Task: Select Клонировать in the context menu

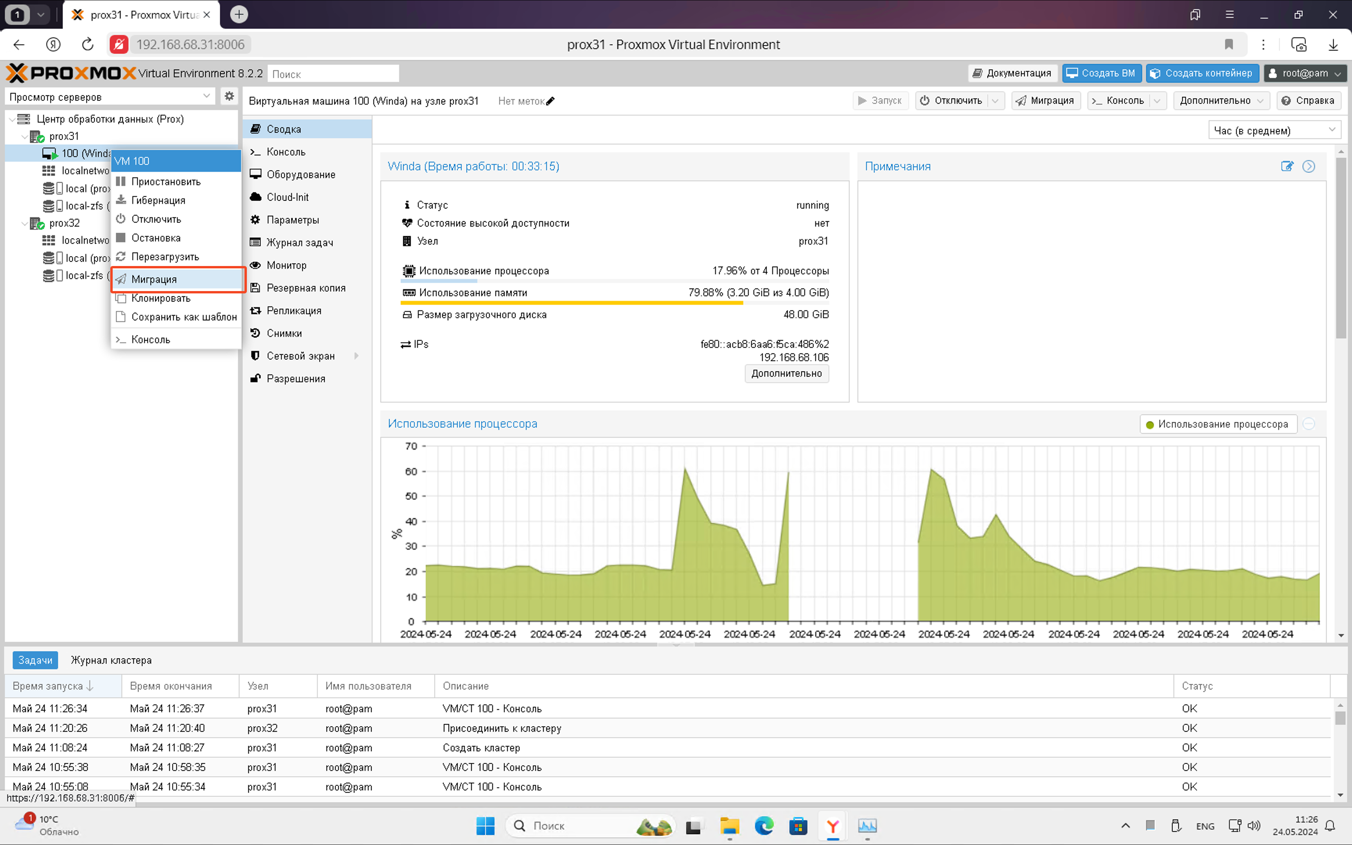Action: [176, 298]
